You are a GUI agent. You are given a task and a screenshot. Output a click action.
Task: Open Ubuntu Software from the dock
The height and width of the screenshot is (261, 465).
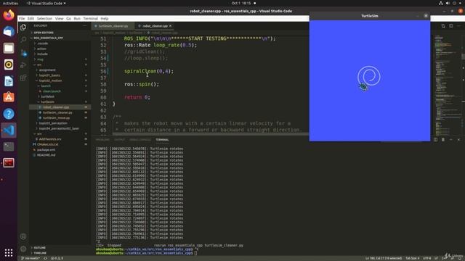click(x=9, y=97)
